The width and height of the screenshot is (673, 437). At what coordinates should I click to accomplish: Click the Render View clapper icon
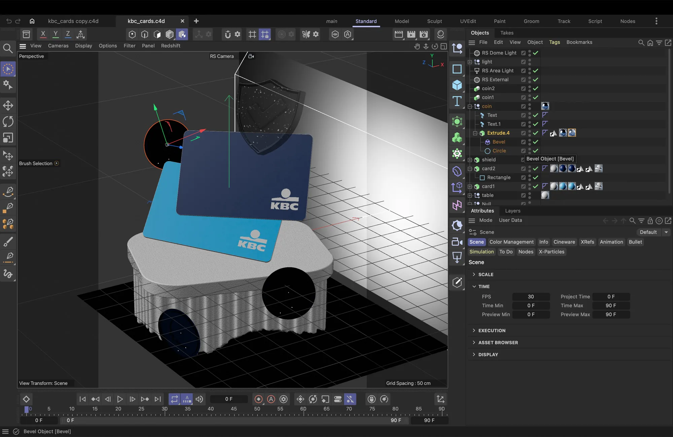coord(399,34)
